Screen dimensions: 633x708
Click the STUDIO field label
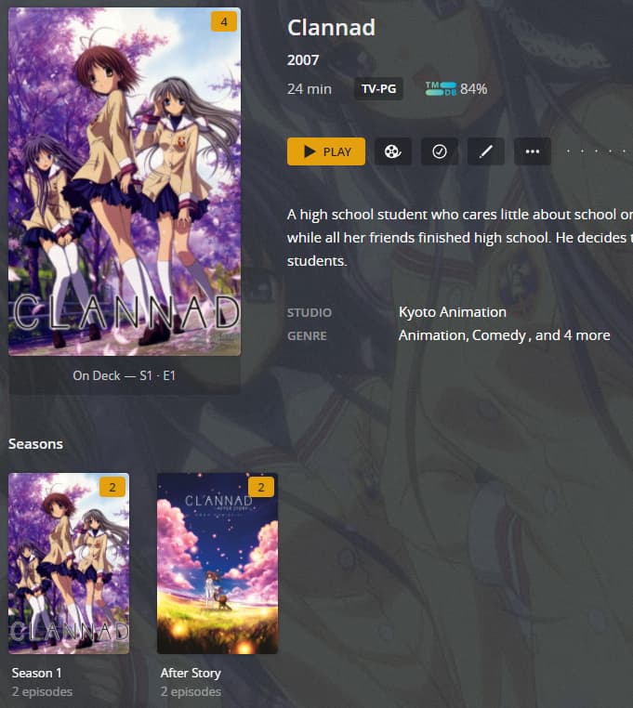coord(310,312)
